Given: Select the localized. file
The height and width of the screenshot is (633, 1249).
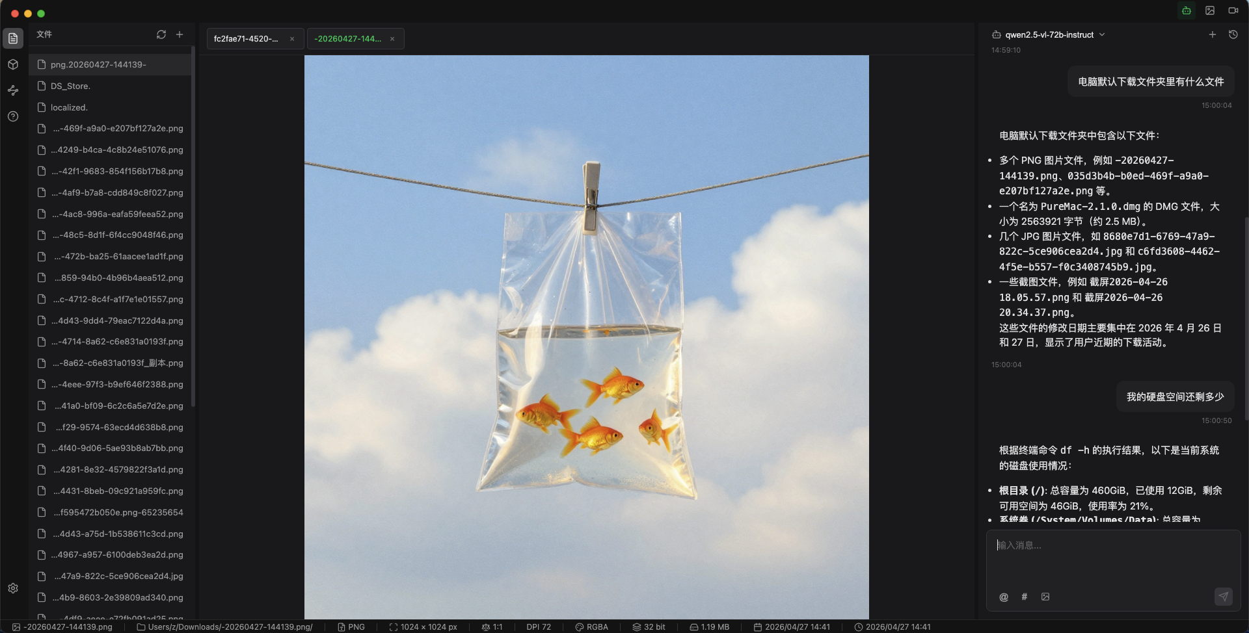Looking at the screenshot, I should (x=111, y=107).
